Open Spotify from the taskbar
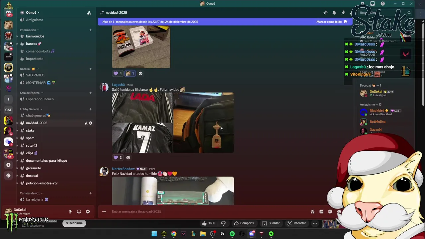 232,234
